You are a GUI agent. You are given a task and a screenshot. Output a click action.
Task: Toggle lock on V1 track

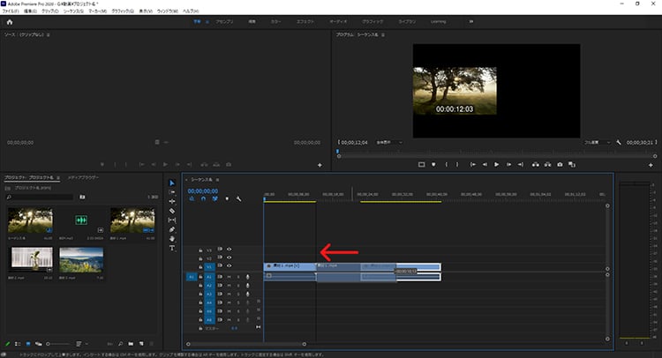point(200,267)
